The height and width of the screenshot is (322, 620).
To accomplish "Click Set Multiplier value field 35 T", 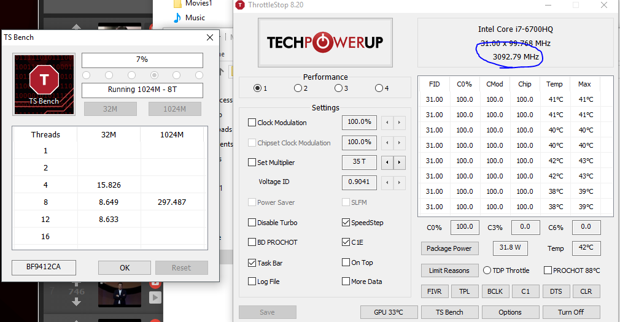I will click(359, 162).
